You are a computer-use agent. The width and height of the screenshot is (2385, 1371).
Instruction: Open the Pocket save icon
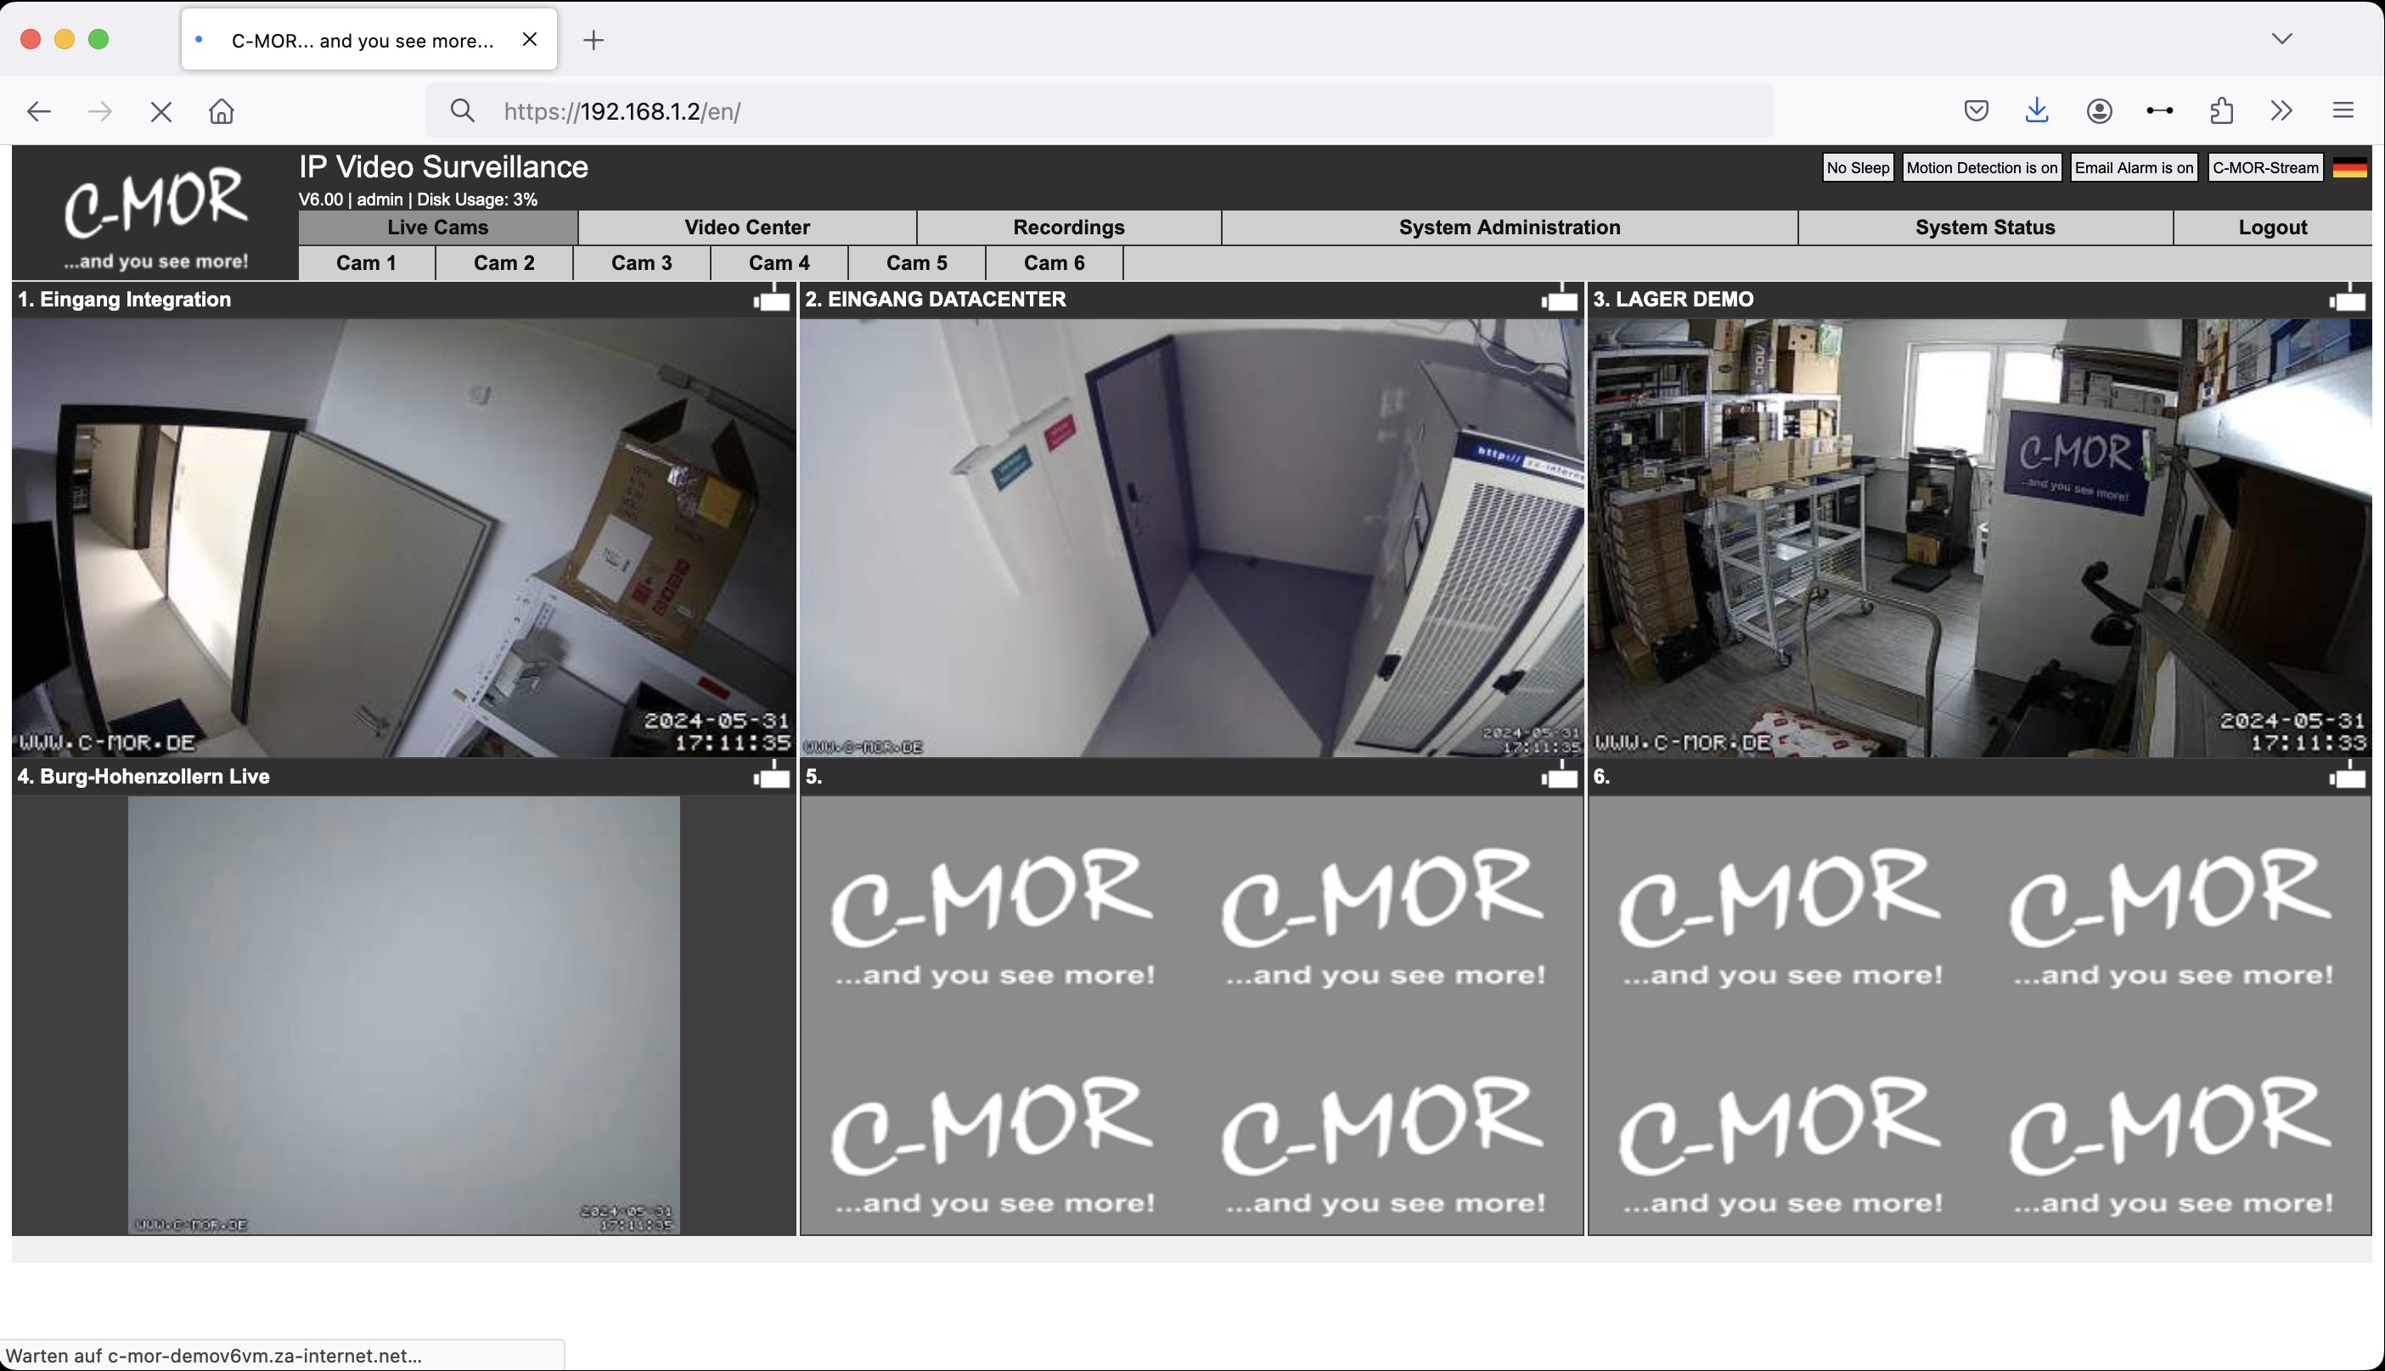[1977, 111]
